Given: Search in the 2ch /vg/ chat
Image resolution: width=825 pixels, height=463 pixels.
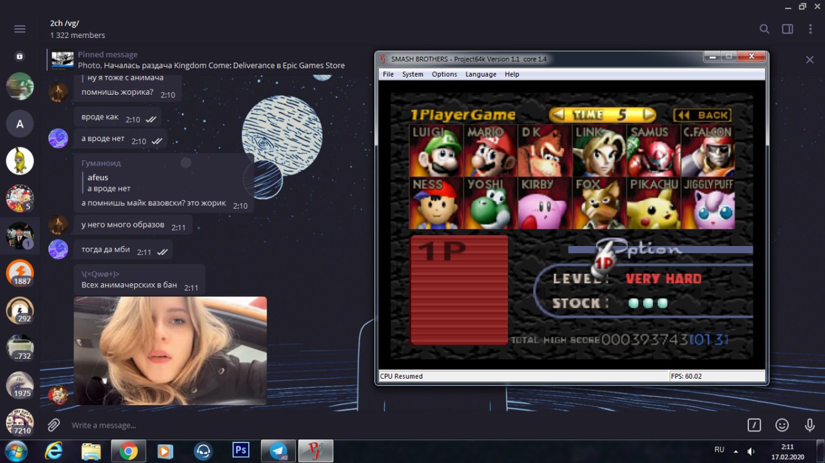Looking at the screenshot, I should (764, 29).
